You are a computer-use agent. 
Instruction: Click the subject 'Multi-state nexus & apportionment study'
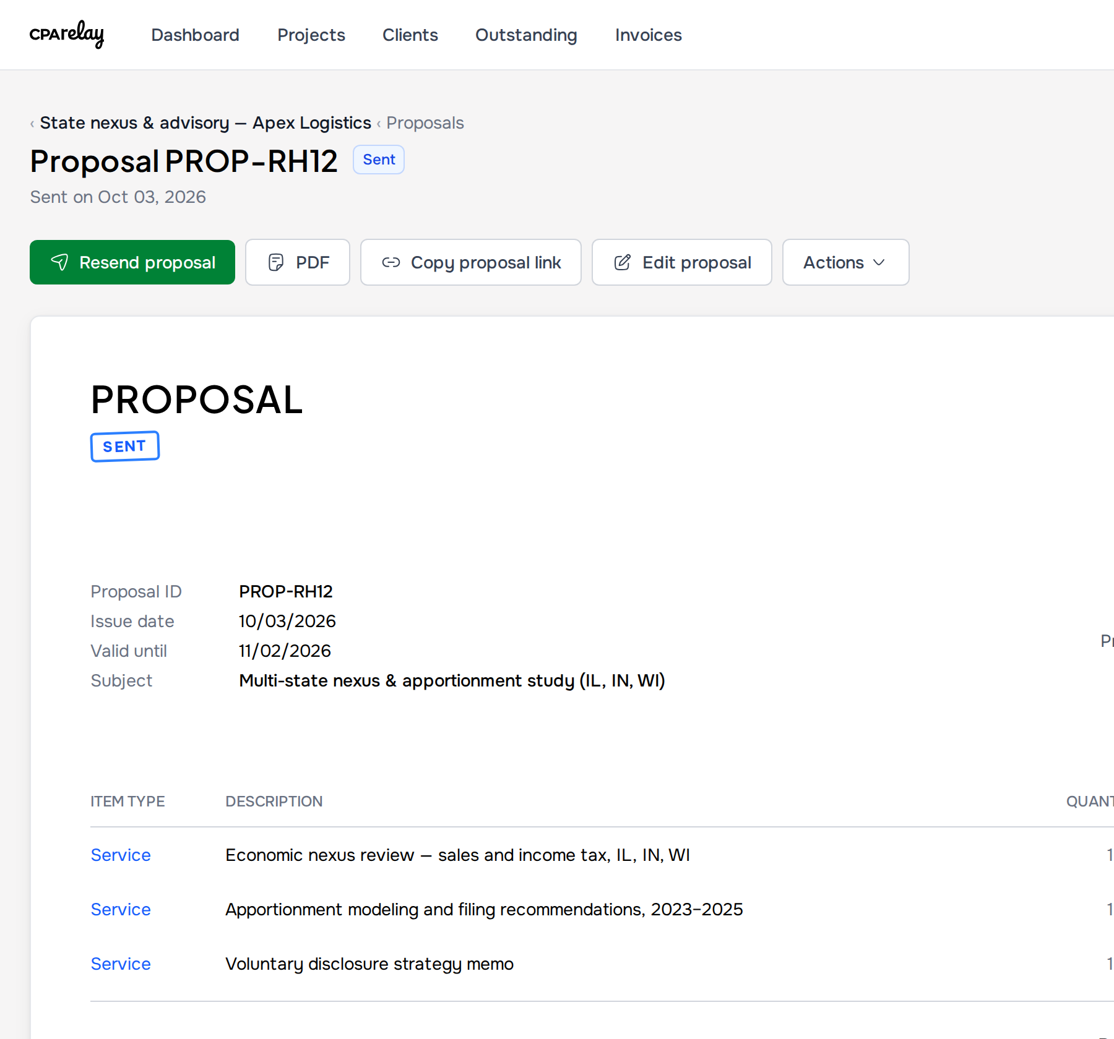(x=452, y=680)
